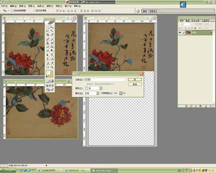Toggle the auto-select layer checkbox
The width and height of the screenshot is (216, 173).
click(x=12, y=10)
